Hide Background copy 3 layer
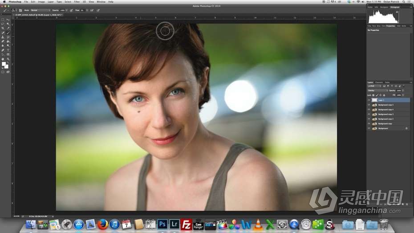The image size is (414, 233). 369,114
